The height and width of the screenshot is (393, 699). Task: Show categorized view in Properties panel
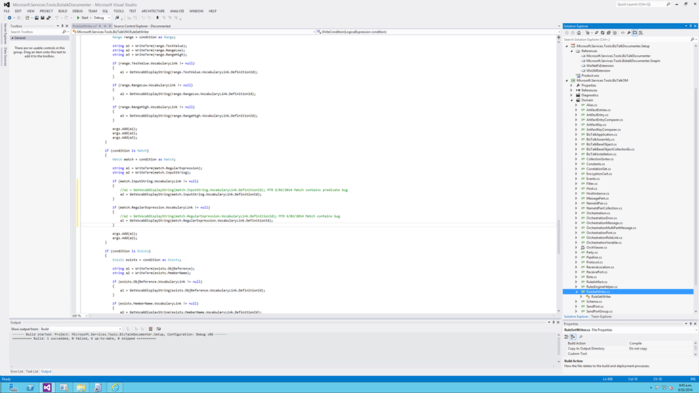(567, 337)
